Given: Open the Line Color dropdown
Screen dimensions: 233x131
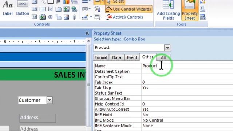Looking at the screenshot, I should 87,17.
